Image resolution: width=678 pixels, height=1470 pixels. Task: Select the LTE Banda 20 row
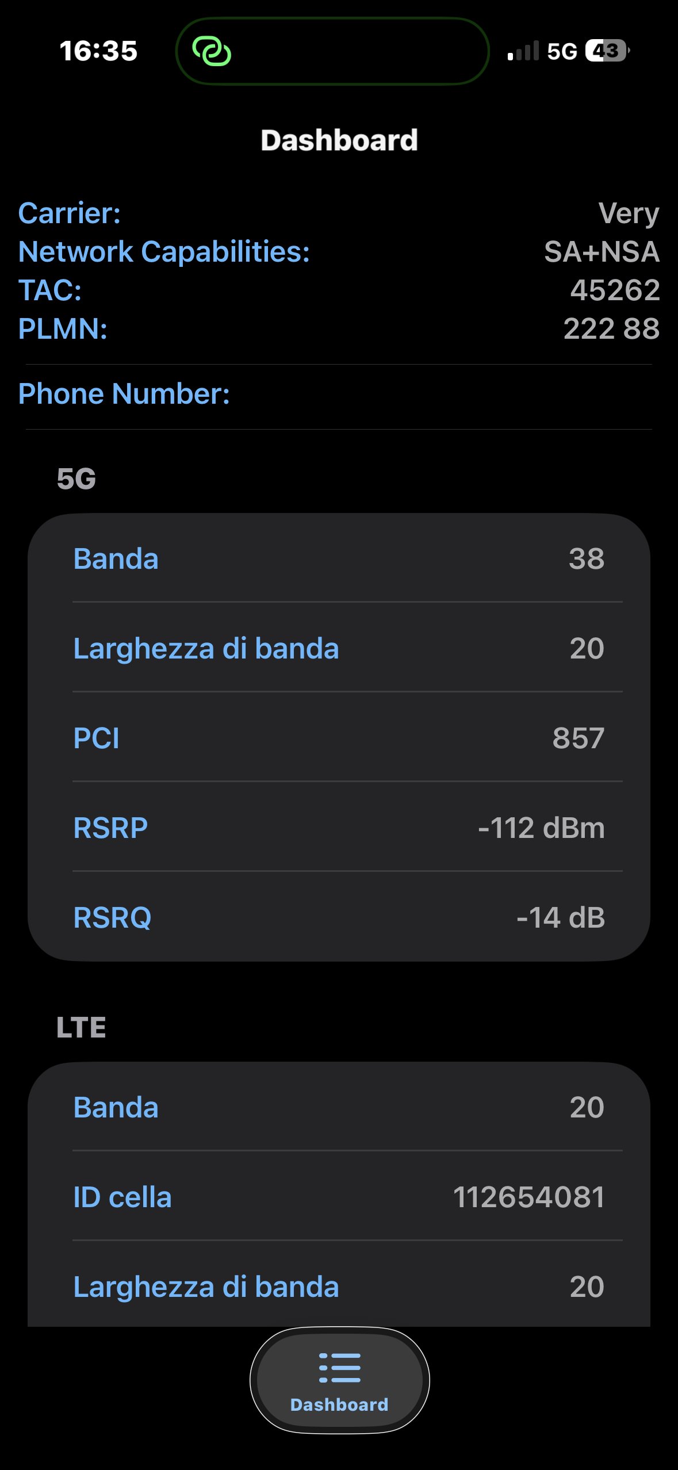(x=339, y=1107)
